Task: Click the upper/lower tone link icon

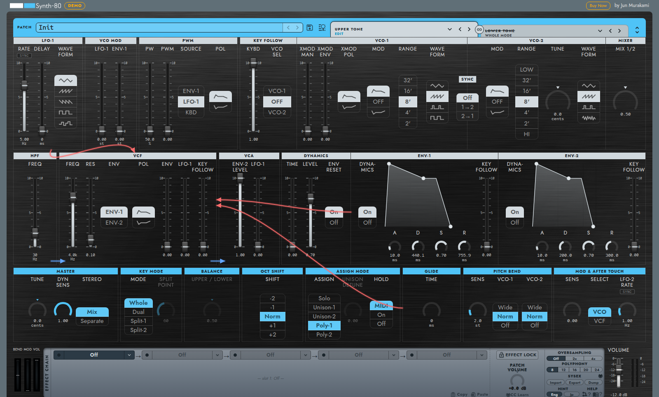Action: [x=479, y=30]
